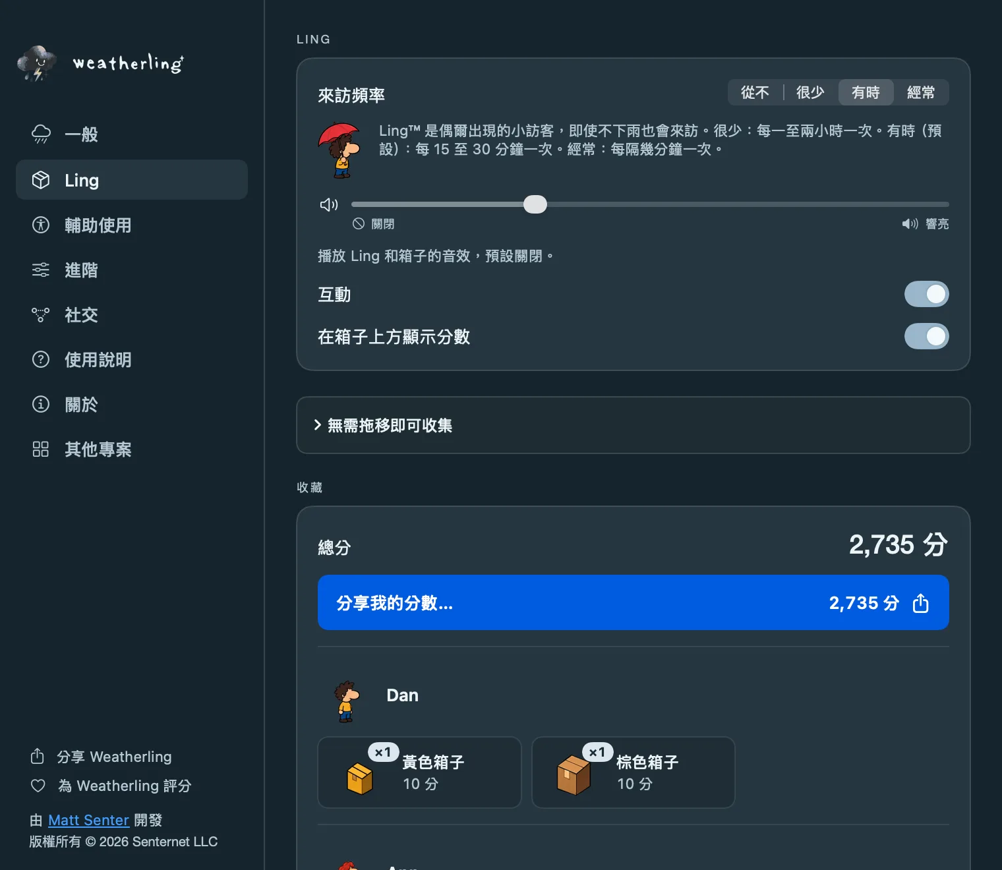
Task: Click 分享 Weatherling share link
Action: pos(102,757)
